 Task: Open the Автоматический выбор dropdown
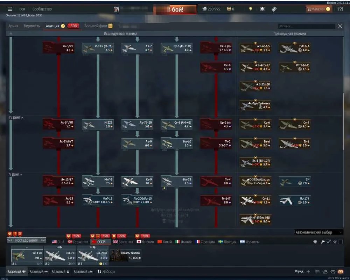tap(319, 233)
